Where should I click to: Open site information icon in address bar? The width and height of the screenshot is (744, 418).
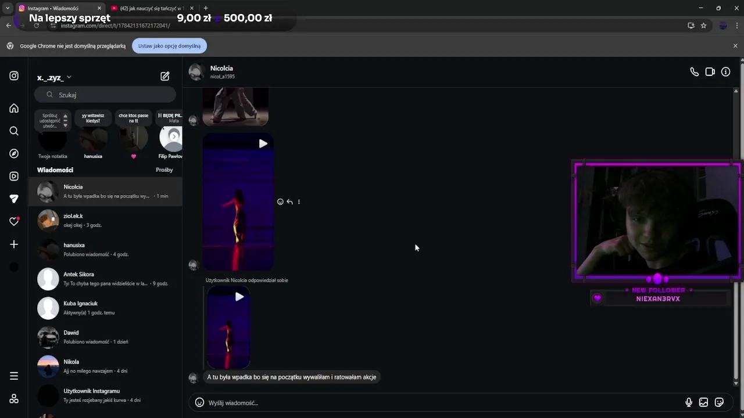click(x=53, y=26)
